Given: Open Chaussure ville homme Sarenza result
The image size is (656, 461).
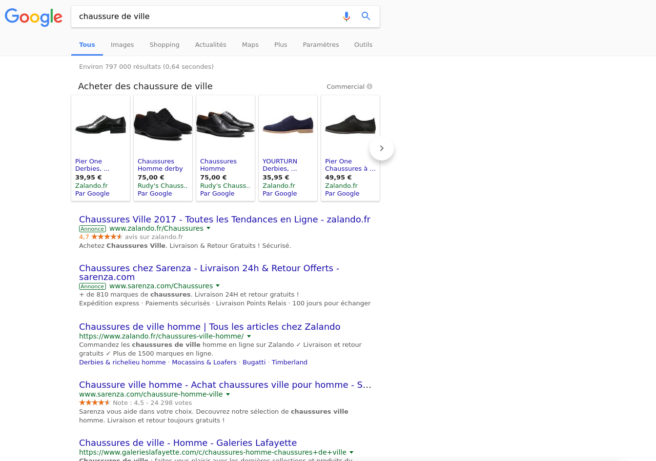Looking at the screenshot, I should 225,385.
